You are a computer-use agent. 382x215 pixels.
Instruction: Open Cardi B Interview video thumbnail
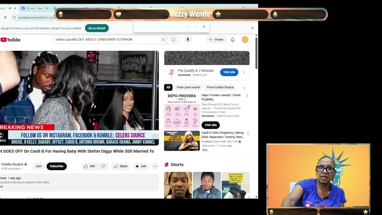click(x=182, y=141)
